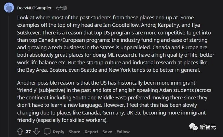The height and width of the screenshot is (137, 223).
Task: Open the 6天前 timestamp permalink
Action: tap(62, 8)
